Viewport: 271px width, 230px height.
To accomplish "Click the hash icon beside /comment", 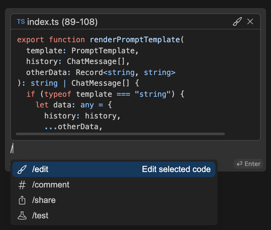I will click(x=22, y=185).
